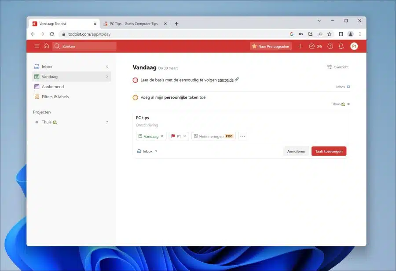The width and height of the screenshot is (396, 271).
Task: Click Naar Pro upgraden button
Action: click(x=271, y=46)
